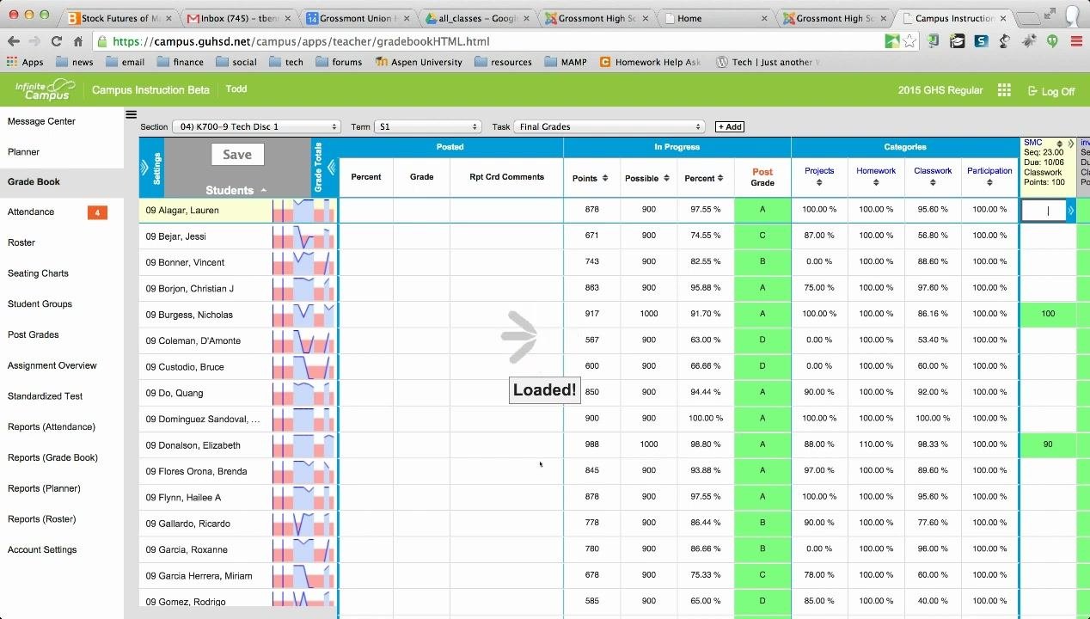The width and height of the screenshot is (1090, 619).
Task: Expand the SMC assignment column chevron
Action: tap(1070, 144)
